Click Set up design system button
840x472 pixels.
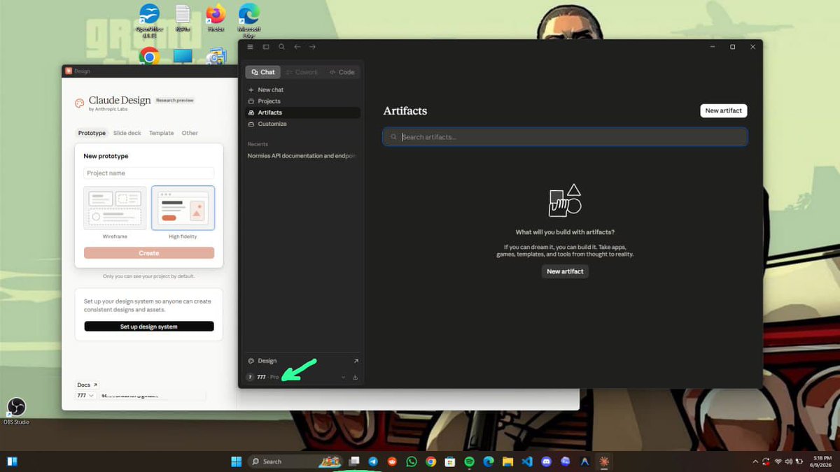pos(148,327)
